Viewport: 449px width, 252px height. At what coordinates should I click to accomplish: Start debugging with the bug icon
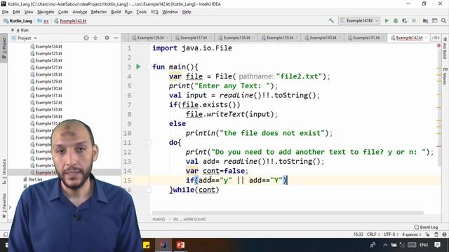pos(396,20)
